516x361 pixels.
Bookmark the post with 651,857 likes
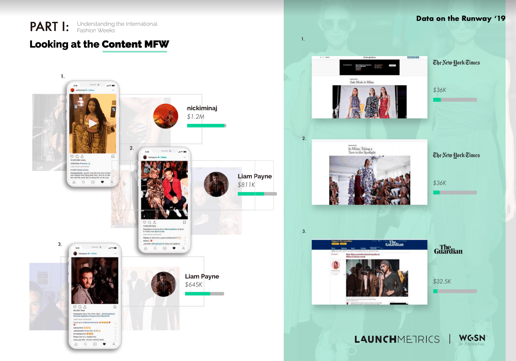(115, 307)
